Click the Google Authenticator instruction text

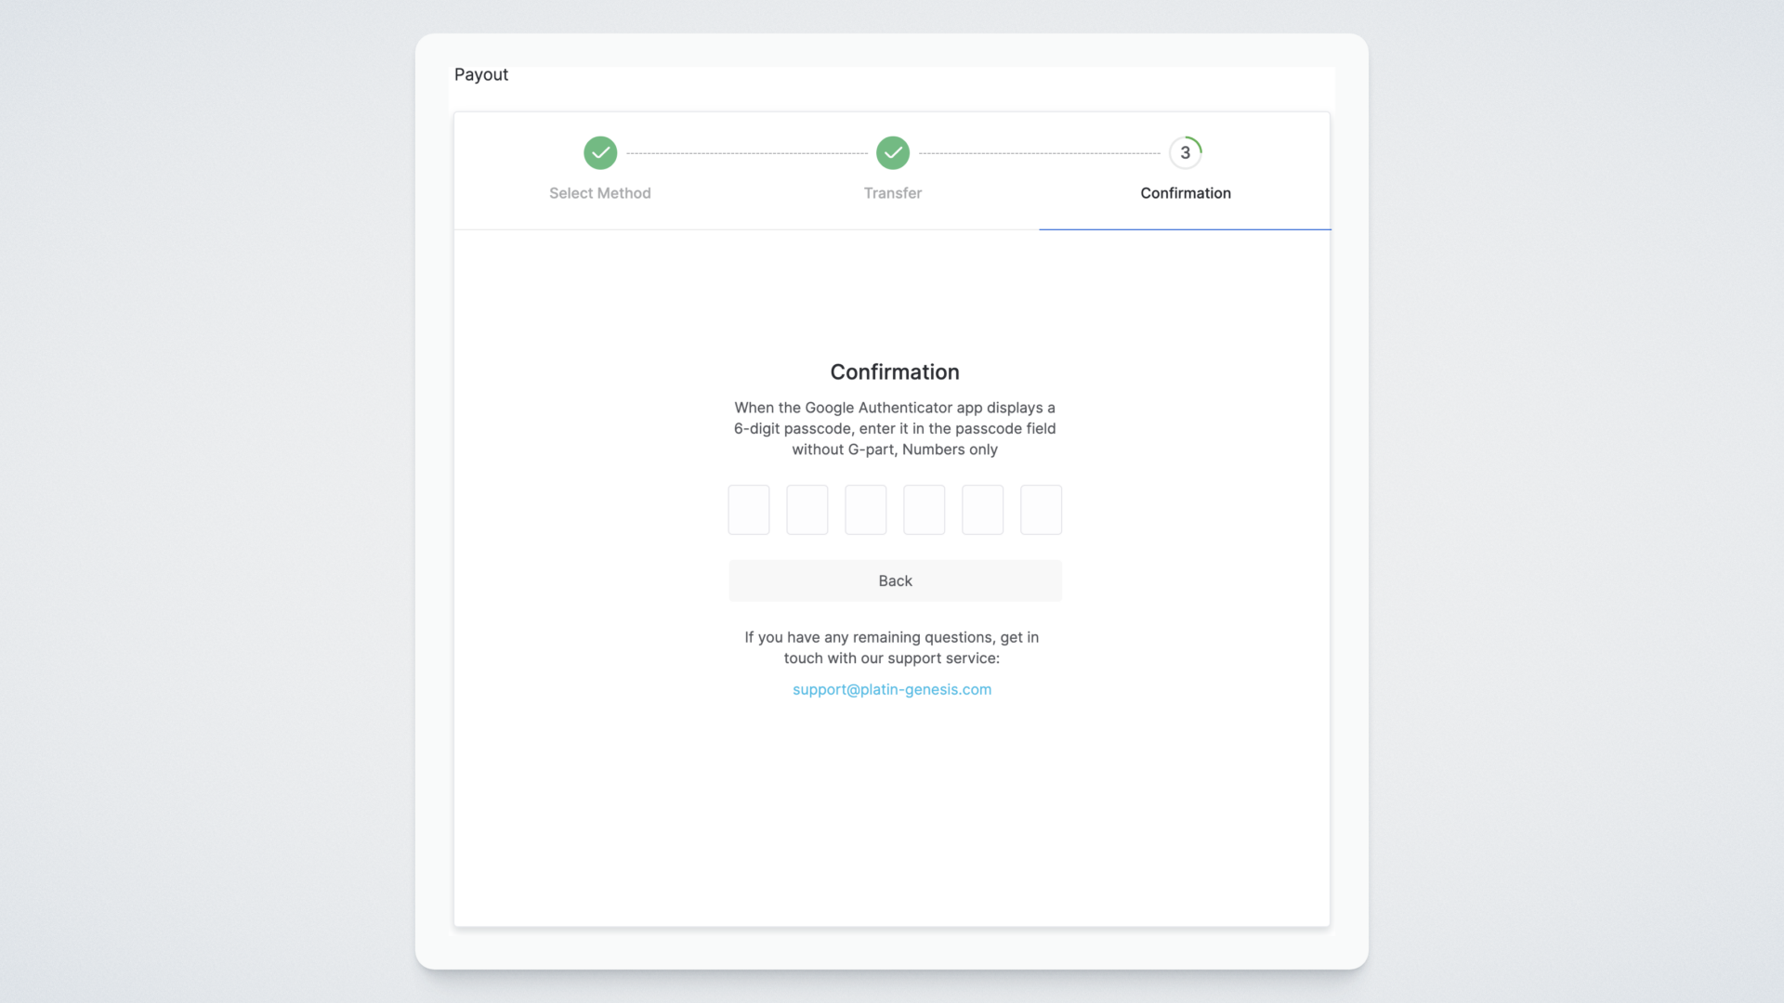pos(895,428)
